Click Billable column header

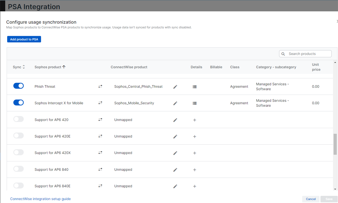pos(216,67)
